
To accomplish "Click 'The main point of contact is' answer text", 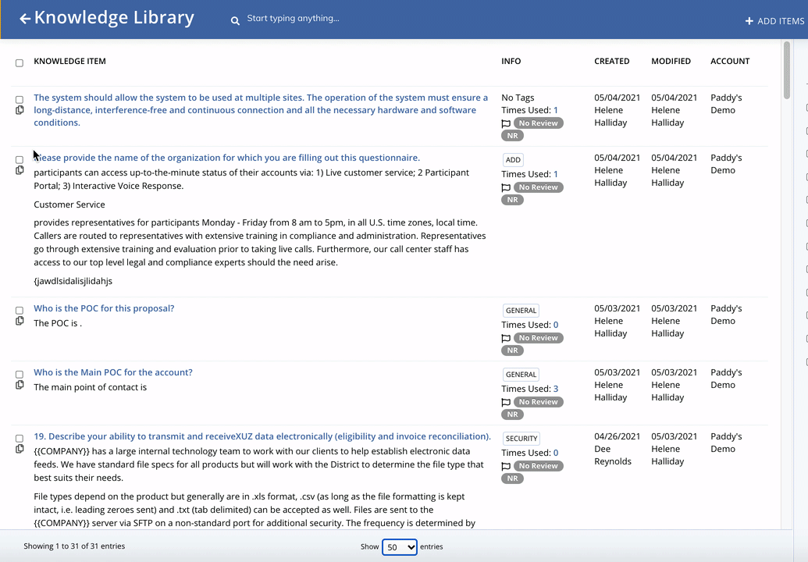I will tap(91, 387).
